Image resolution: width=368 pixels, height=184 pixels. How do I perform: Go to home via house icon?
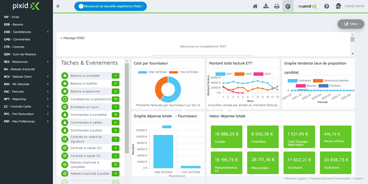tap(255, 6)
